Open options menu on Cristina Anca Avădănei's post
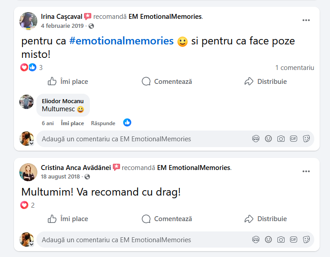 click(306, 171)
